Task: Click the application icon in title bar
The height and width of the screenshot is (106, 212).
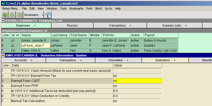Action: pyautogui.click(x=3, y=3)
